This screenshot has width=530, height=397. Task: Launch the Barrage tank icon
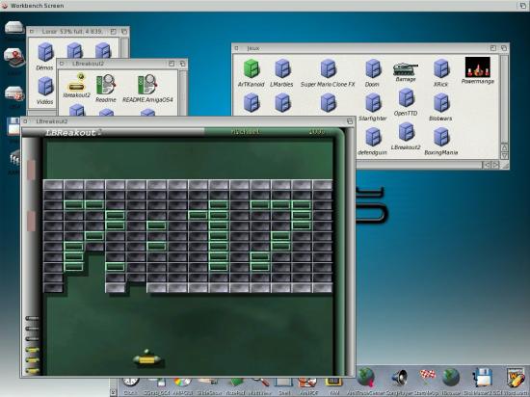(x=406, y=69)
